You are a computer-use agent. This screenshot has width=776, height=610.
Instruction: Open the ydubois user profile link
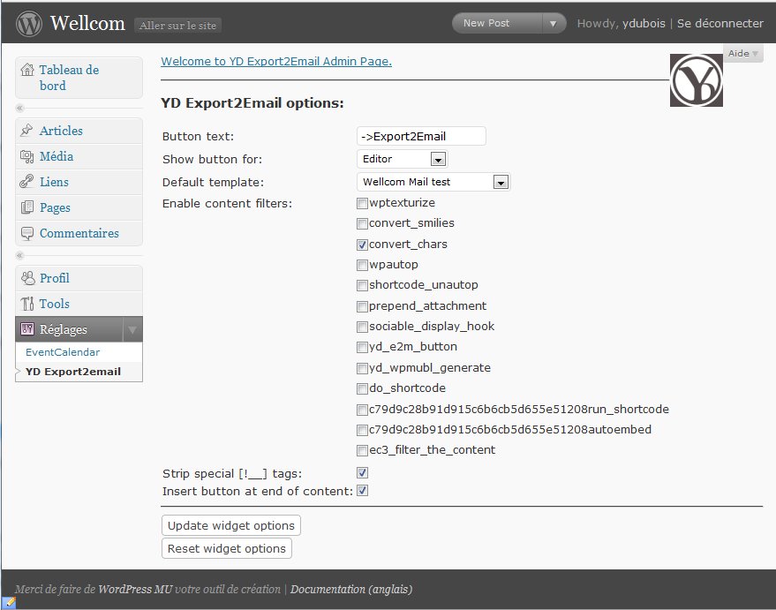pos(644,23)
